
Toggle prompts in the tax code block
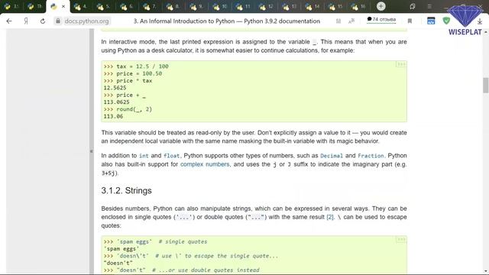pyautogui.click(x=401, y=64)
